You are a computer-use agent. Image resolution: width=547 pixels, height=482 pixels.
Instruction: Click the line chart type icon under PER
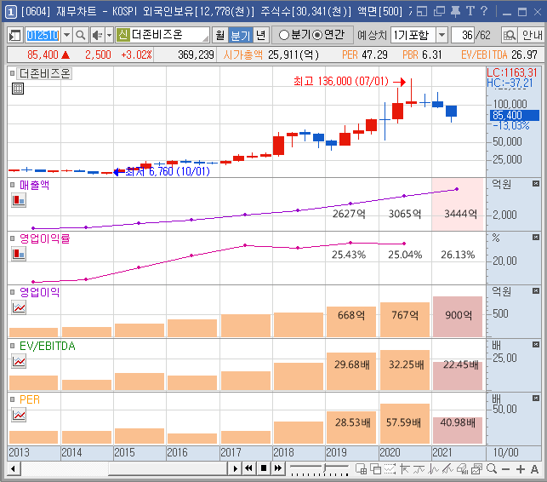[19, 415]
